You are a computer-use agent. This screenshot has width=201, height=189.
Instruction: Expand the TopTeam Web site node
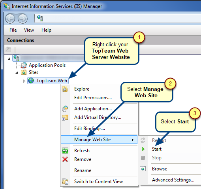tap(24, 81)
